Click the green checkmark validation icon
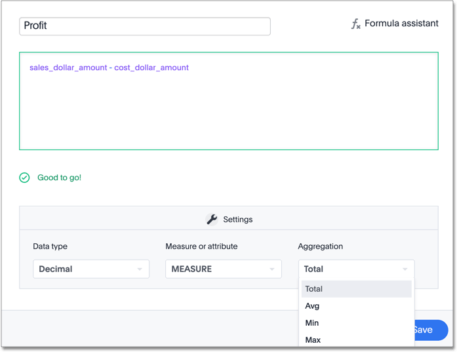 [25, 178]
